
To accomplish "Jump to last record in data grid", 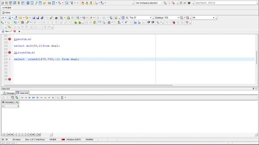I will coord(34,97).
